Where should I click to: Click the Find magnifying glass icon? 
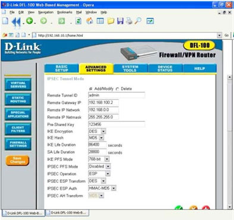point(138,21)
